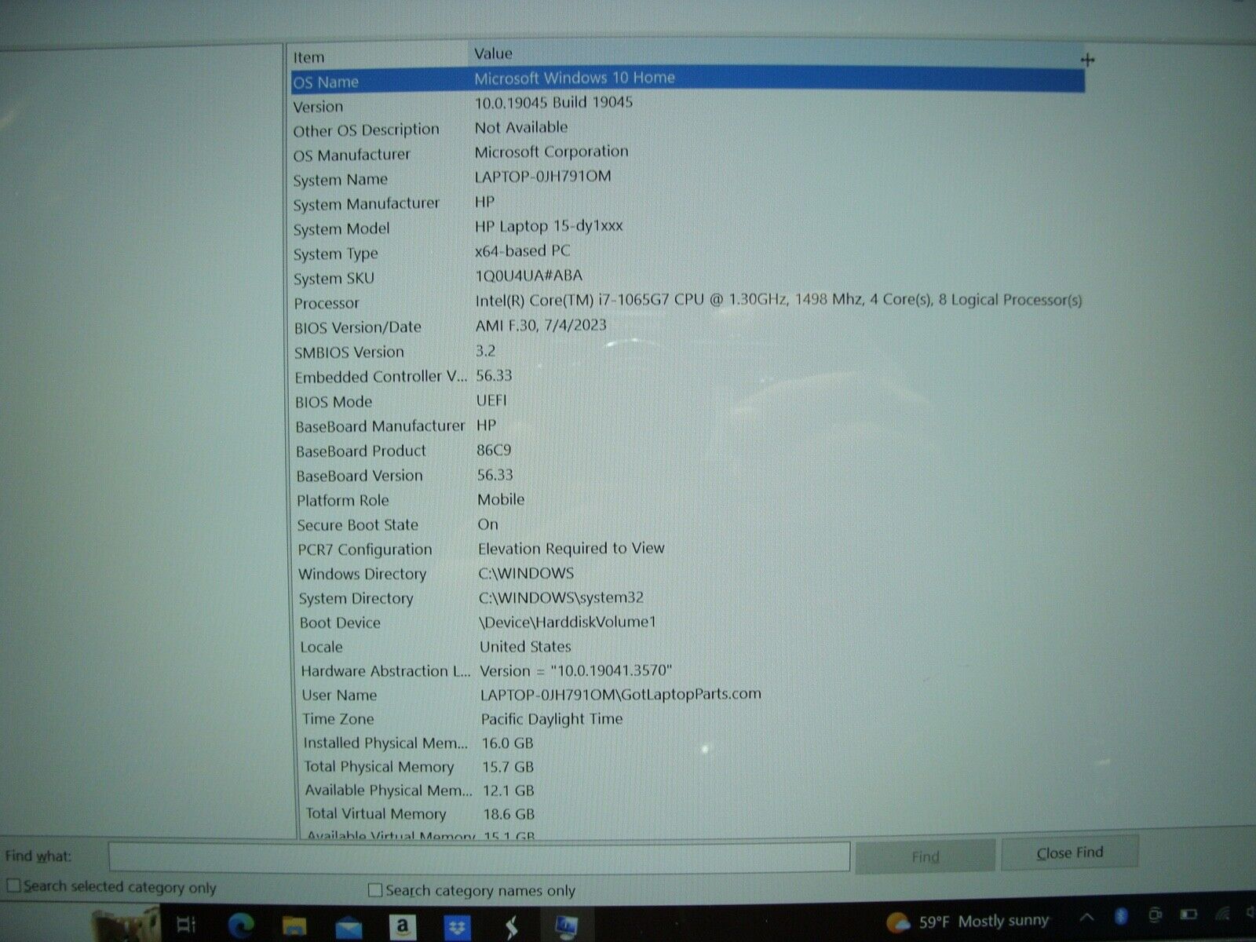Enable Search selected category only checkbox
This screenshot has height=942, width=1256.
click(x=13, y=885)
